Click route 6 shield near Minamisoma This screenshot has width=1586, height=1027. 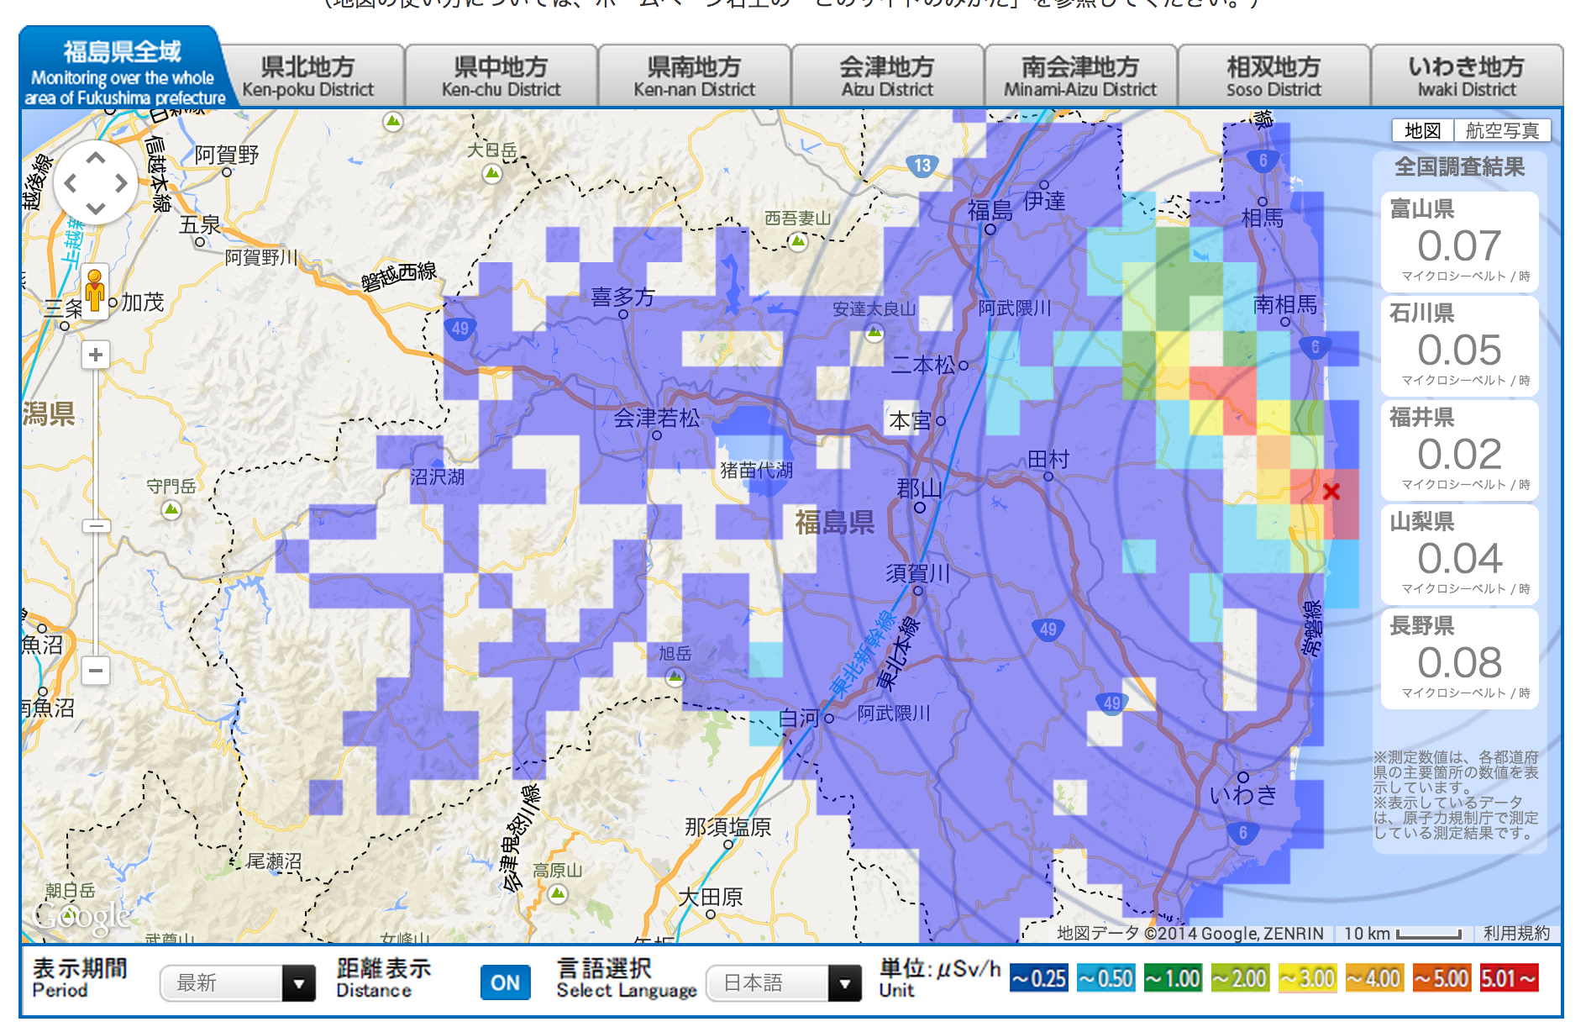pos(1316,346)
